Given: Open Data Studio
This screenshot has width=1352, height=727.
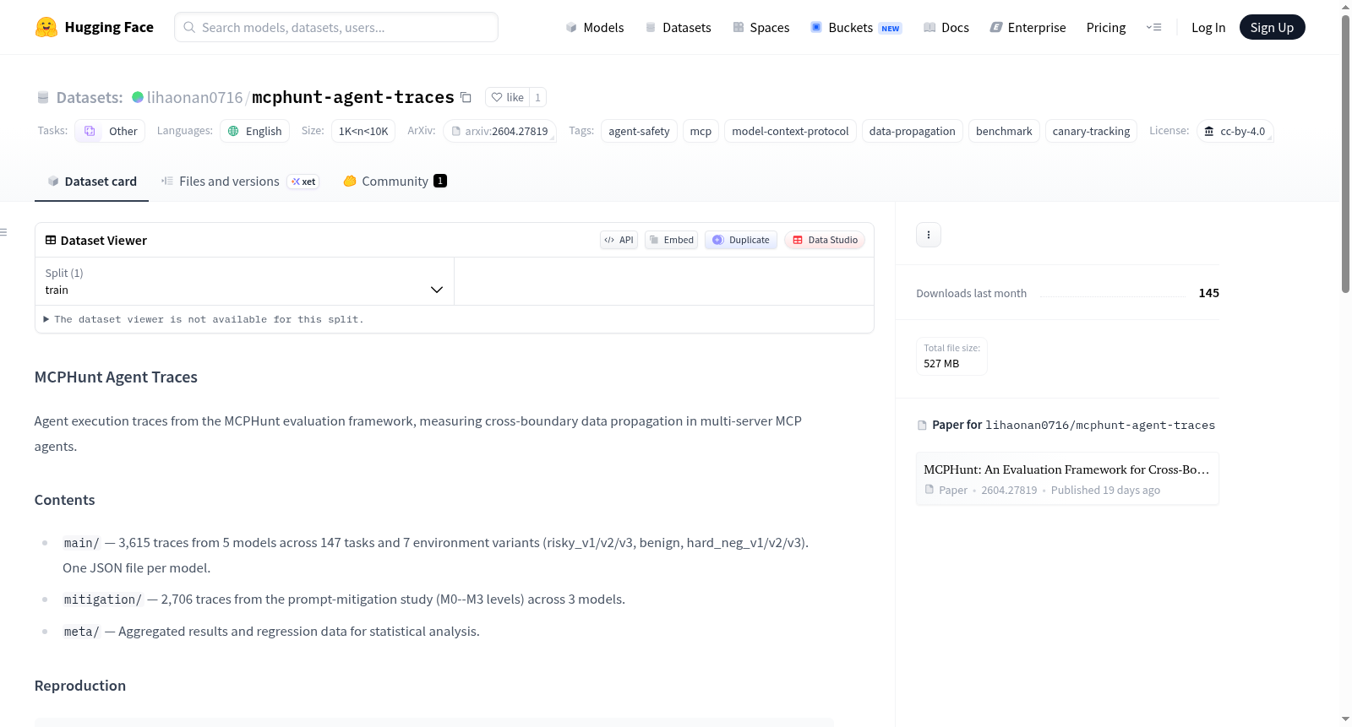Looking at the screenshot, I should click(x=825, y=240).
